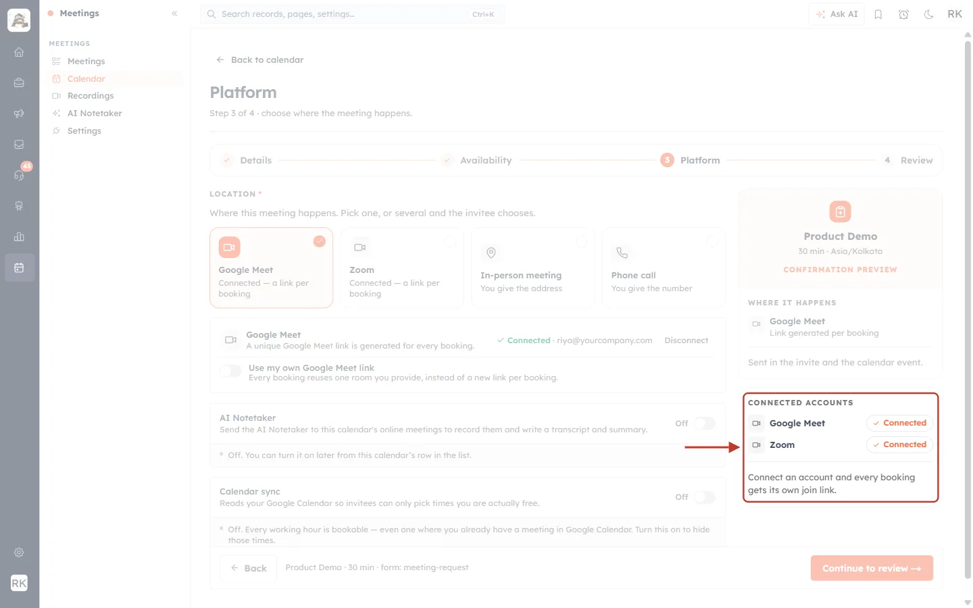Select the Zoom location card

[x=402, y=268]
